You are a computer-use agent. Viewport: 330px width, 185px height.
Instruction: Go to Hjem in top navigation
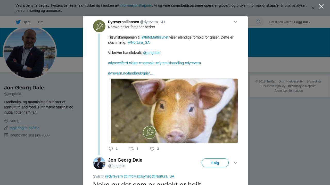(x=26, y=22)
